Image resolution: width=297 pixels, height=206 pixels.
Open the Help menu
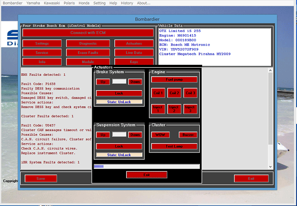pyautogui.click(x=113, y=3)
